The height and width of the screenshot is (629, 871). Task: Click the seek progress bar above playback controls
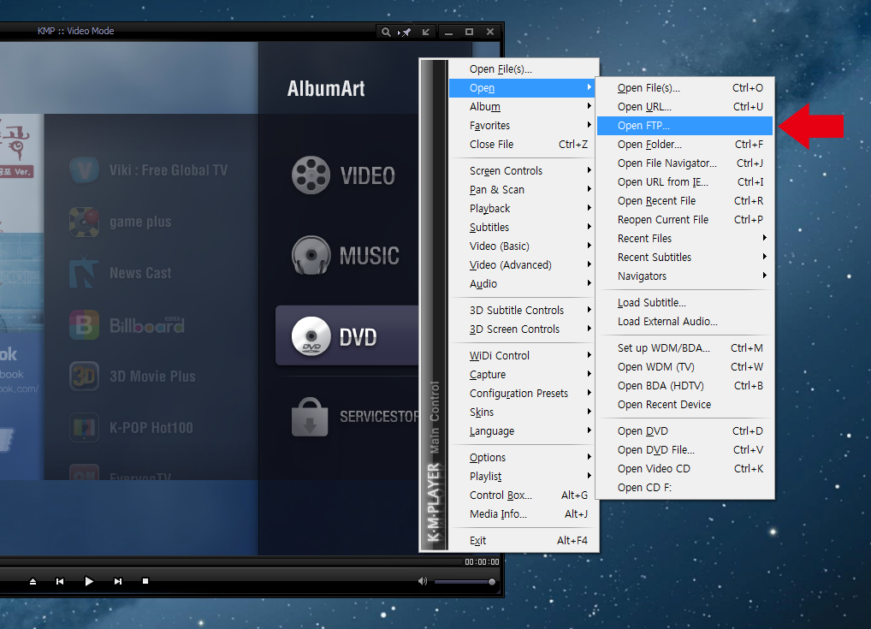tap(230, 562)
